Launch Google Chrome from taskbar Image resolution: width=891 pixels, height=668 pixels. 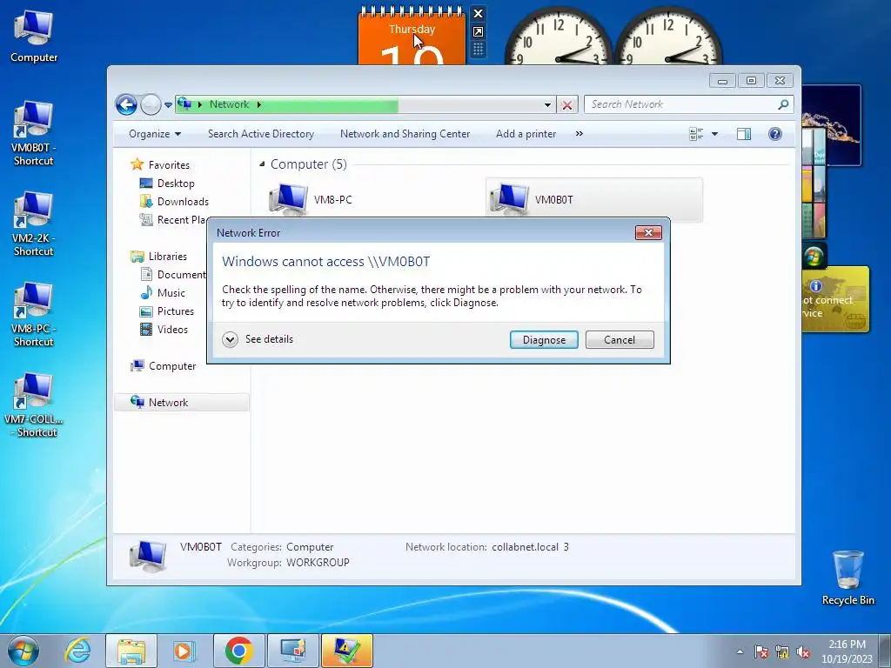238,651
